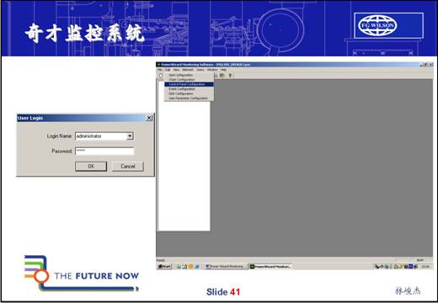Confirm login with the OK button
The image size is (438, 303).
pos(91,167)
